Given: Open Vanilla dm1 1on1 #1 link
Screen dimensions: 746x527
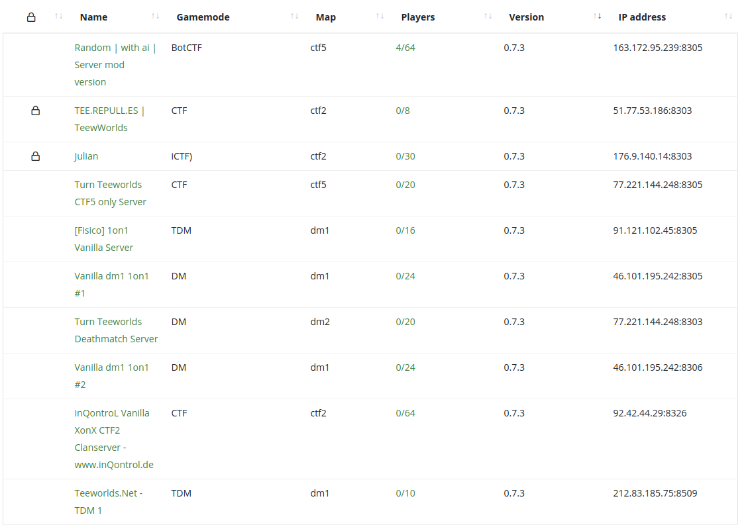Looking at the screenshot, I should [x=111, y=285].
